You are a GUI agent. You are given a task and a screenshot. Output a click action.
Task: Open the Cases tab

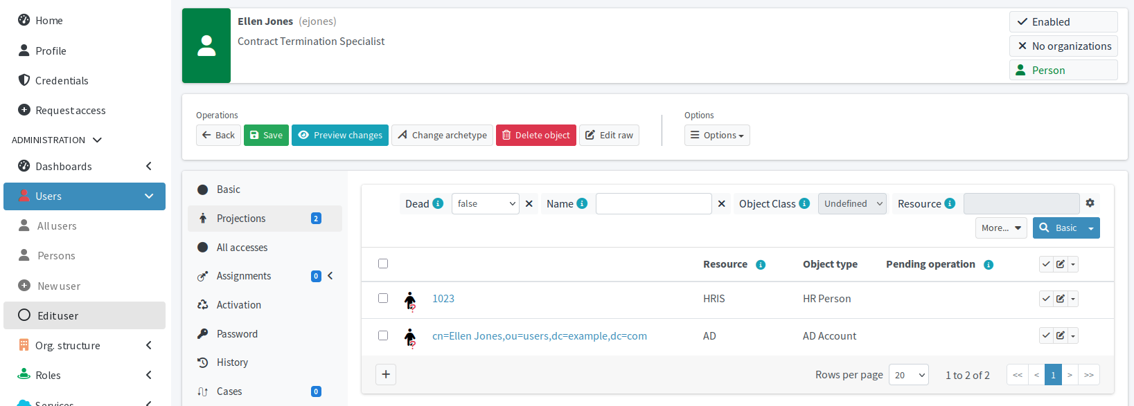point(265,391)
